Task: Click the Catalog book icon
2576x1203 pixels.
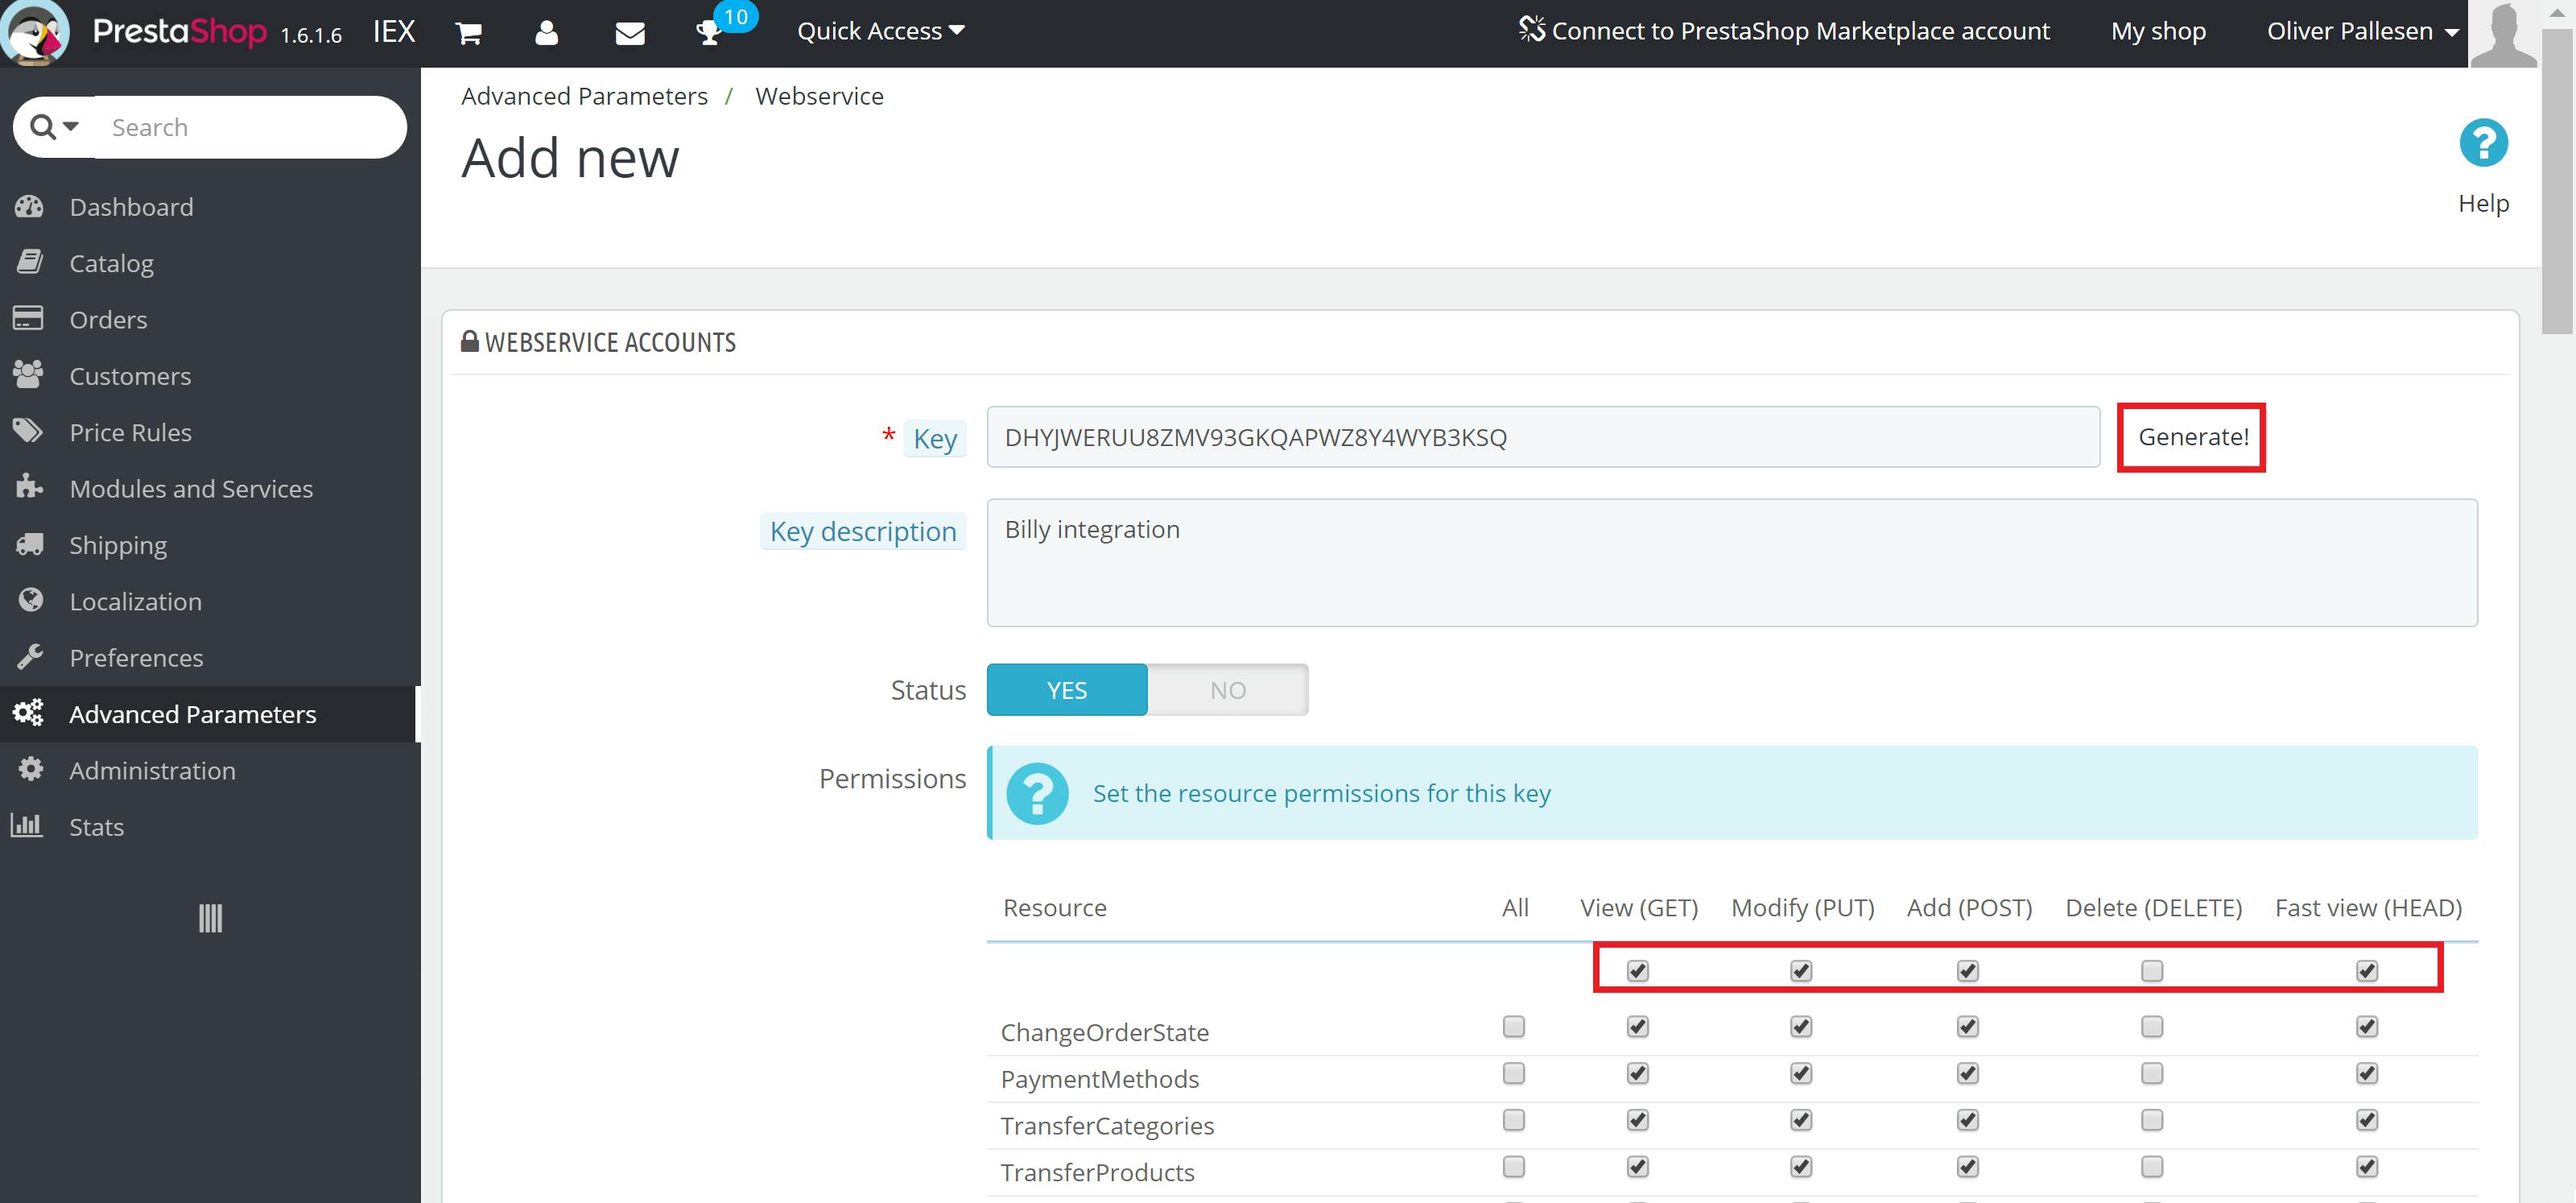Action: click(29, 262)
